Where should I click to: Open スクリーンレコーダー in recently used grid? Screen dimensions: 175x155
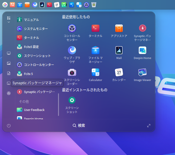coord(72,77)
